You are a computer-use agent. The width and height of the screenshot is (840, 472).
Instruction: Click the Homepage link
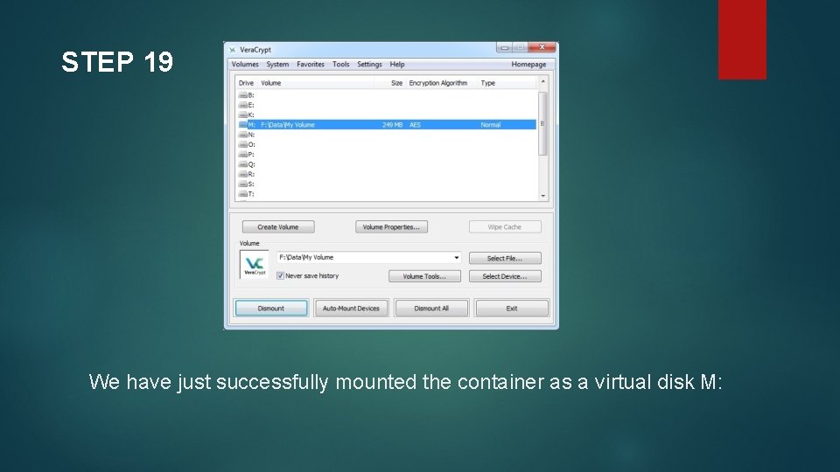click(x=528, y=64)
